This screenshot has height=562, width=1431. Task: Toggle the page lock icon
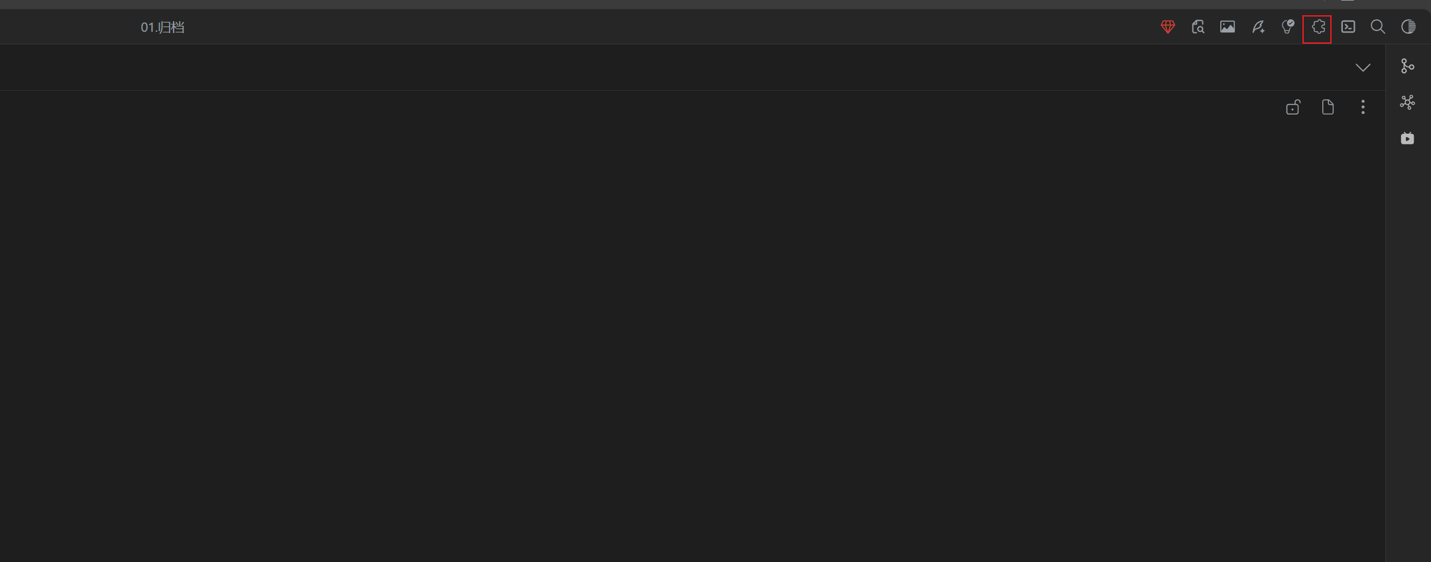point(1293,107)
